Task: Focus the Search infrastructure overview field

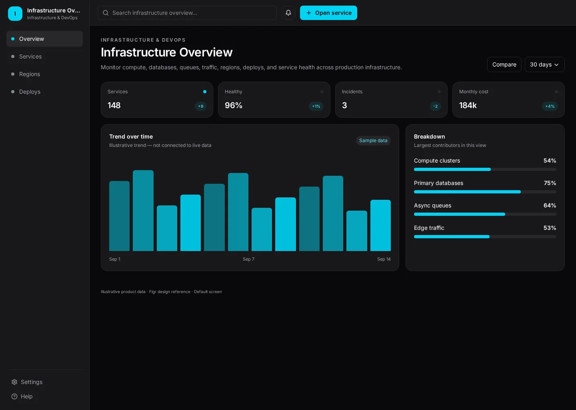Action: 187,13
